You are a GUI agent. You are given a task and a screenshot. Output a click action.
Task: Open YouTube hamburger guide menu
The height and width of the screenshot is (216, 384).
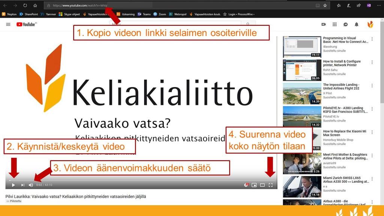pyautogui.click(x=8, y=24)
